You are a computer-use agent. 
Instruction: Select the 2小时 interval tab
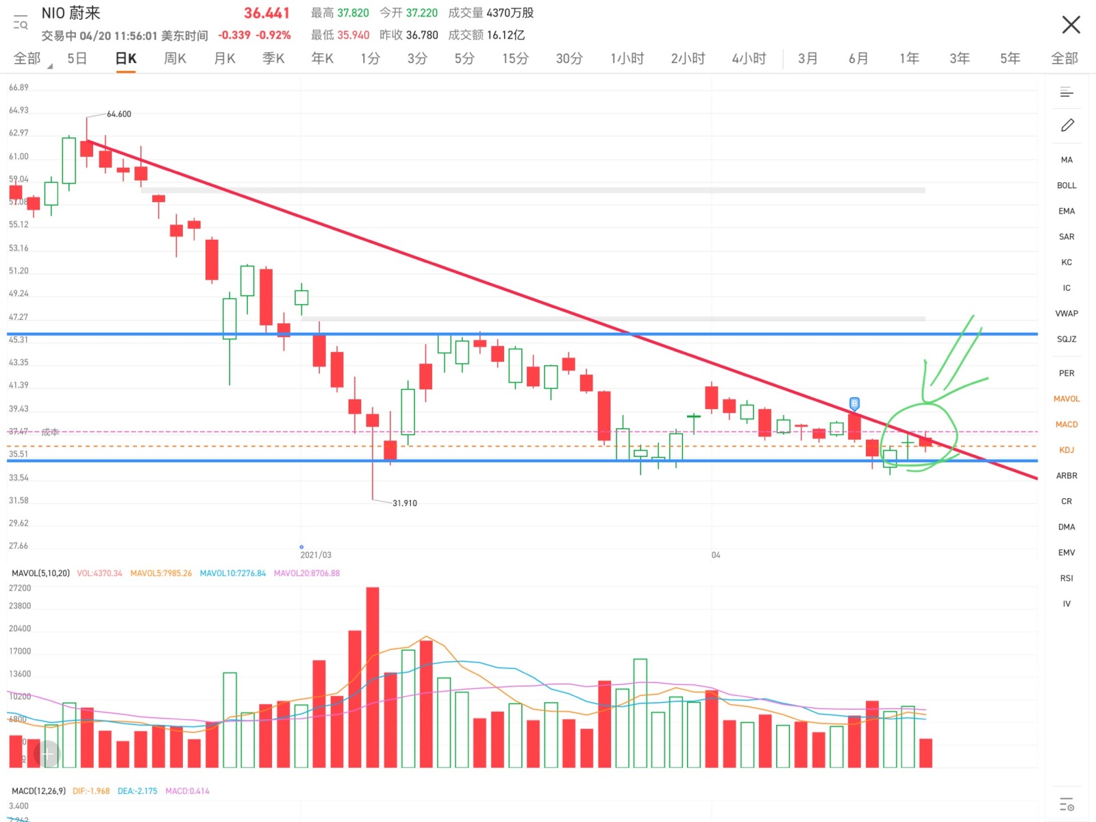coord(688,59)
